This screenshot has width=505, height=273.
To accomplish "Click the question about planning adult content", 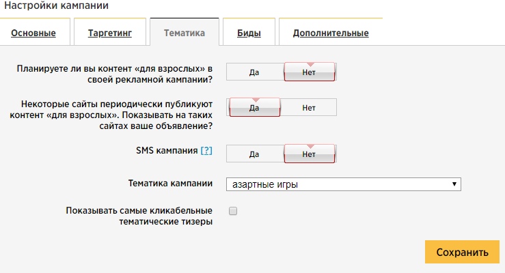I will point(115,74).
